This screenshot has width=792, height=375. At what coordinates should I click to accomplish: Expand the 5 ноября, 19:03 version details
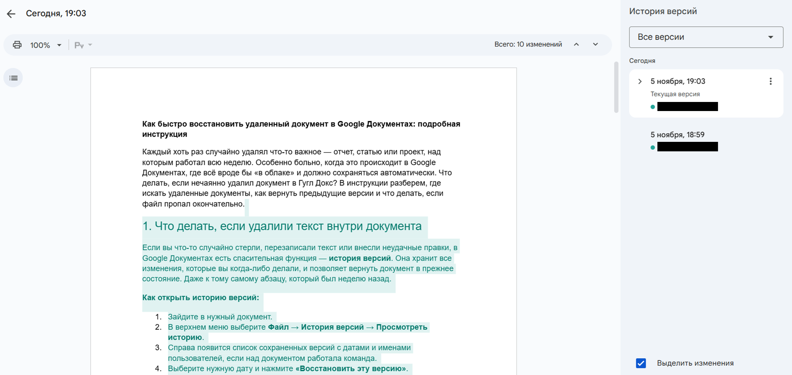click(x=640, y=81)
